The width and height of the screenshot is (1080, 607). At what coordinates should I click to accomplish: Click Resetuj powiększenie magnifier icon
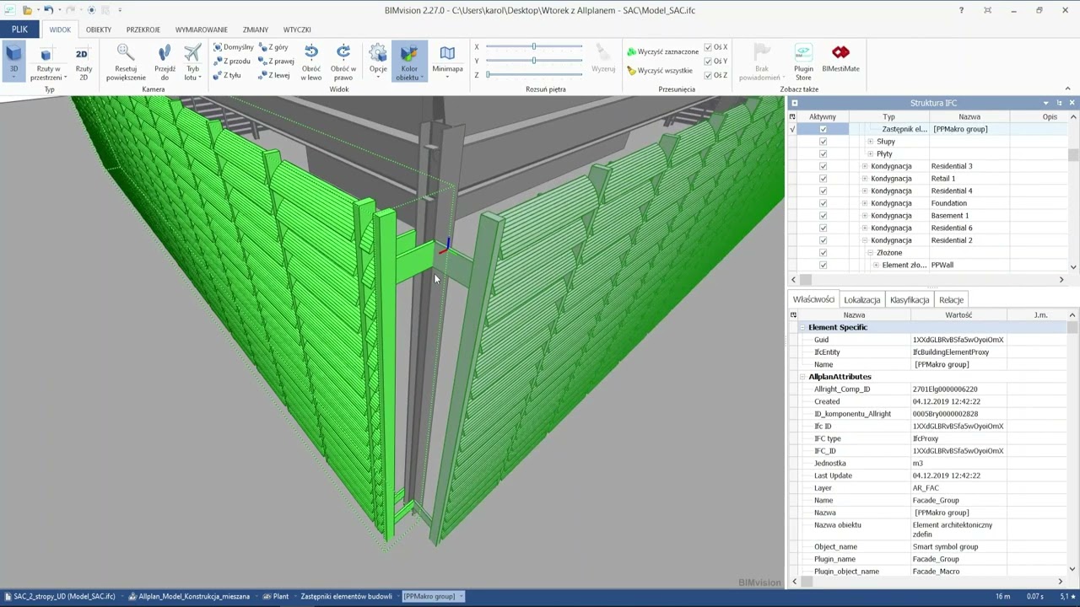(x=126, y=54)
